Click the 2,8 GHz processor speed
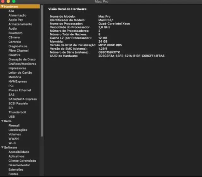The width and height of the screenshot is (202, 177). tap(104, 27)
